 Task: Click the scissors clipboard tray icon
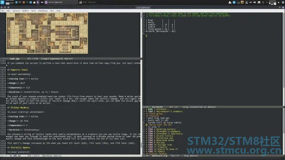pos(247,3)
